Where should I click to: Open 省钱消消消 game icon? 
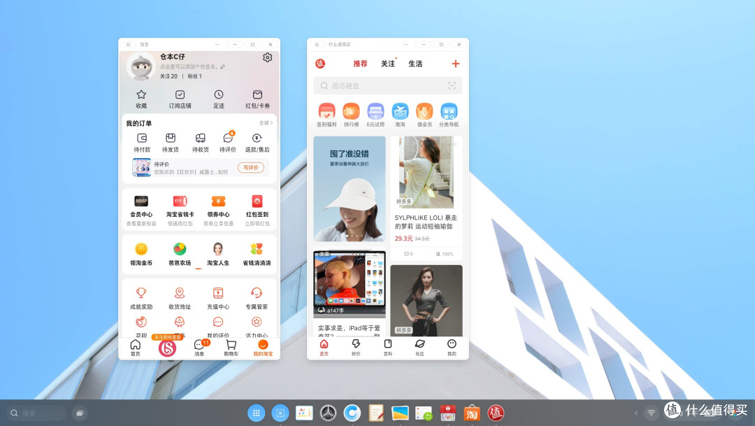coord(257,248)
